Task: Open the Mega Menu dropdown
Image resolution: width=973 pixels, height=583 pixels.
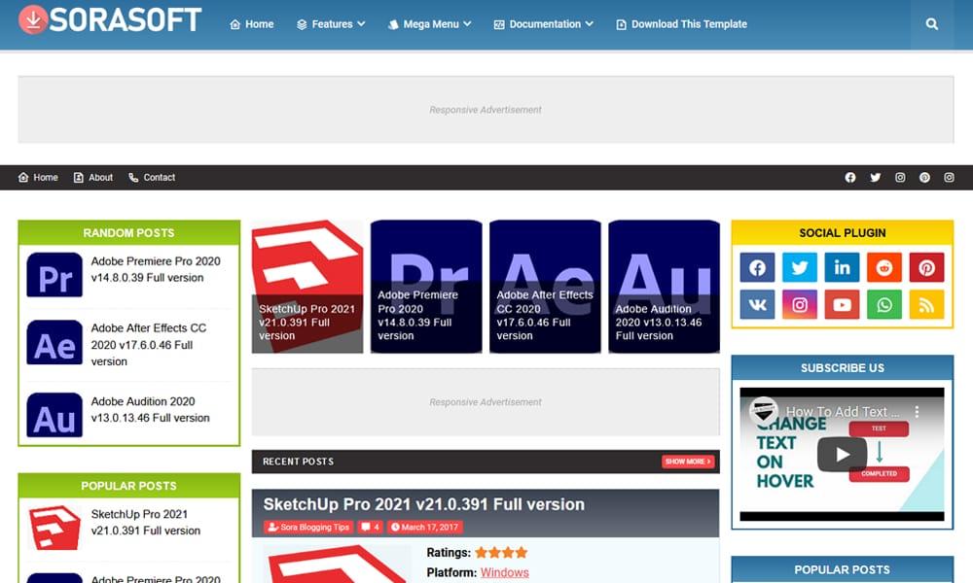Action: click(429, 24)
